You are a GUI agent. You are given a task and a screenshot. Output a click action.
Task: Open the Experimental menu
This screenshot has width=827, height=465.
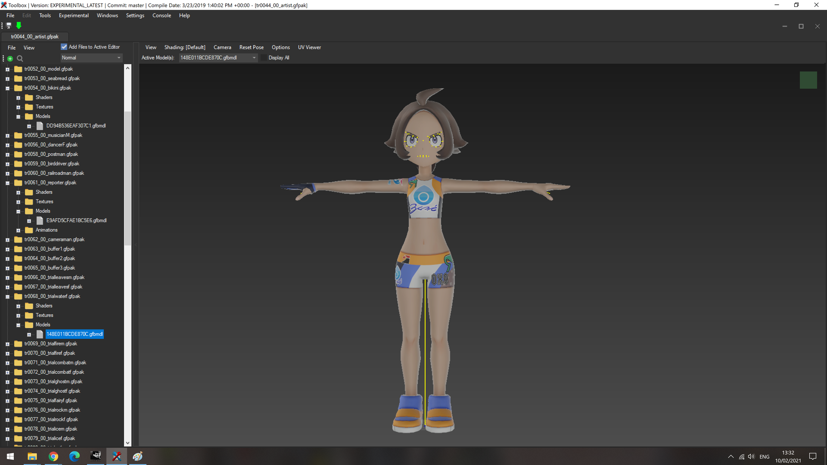point(74,15)
